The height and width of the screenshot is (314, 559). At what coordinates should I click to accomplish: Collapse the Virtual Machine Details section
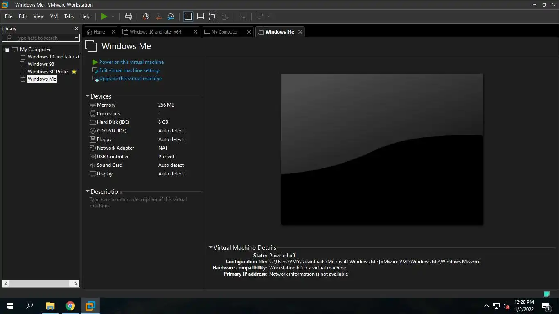click(x=211, y=247)
